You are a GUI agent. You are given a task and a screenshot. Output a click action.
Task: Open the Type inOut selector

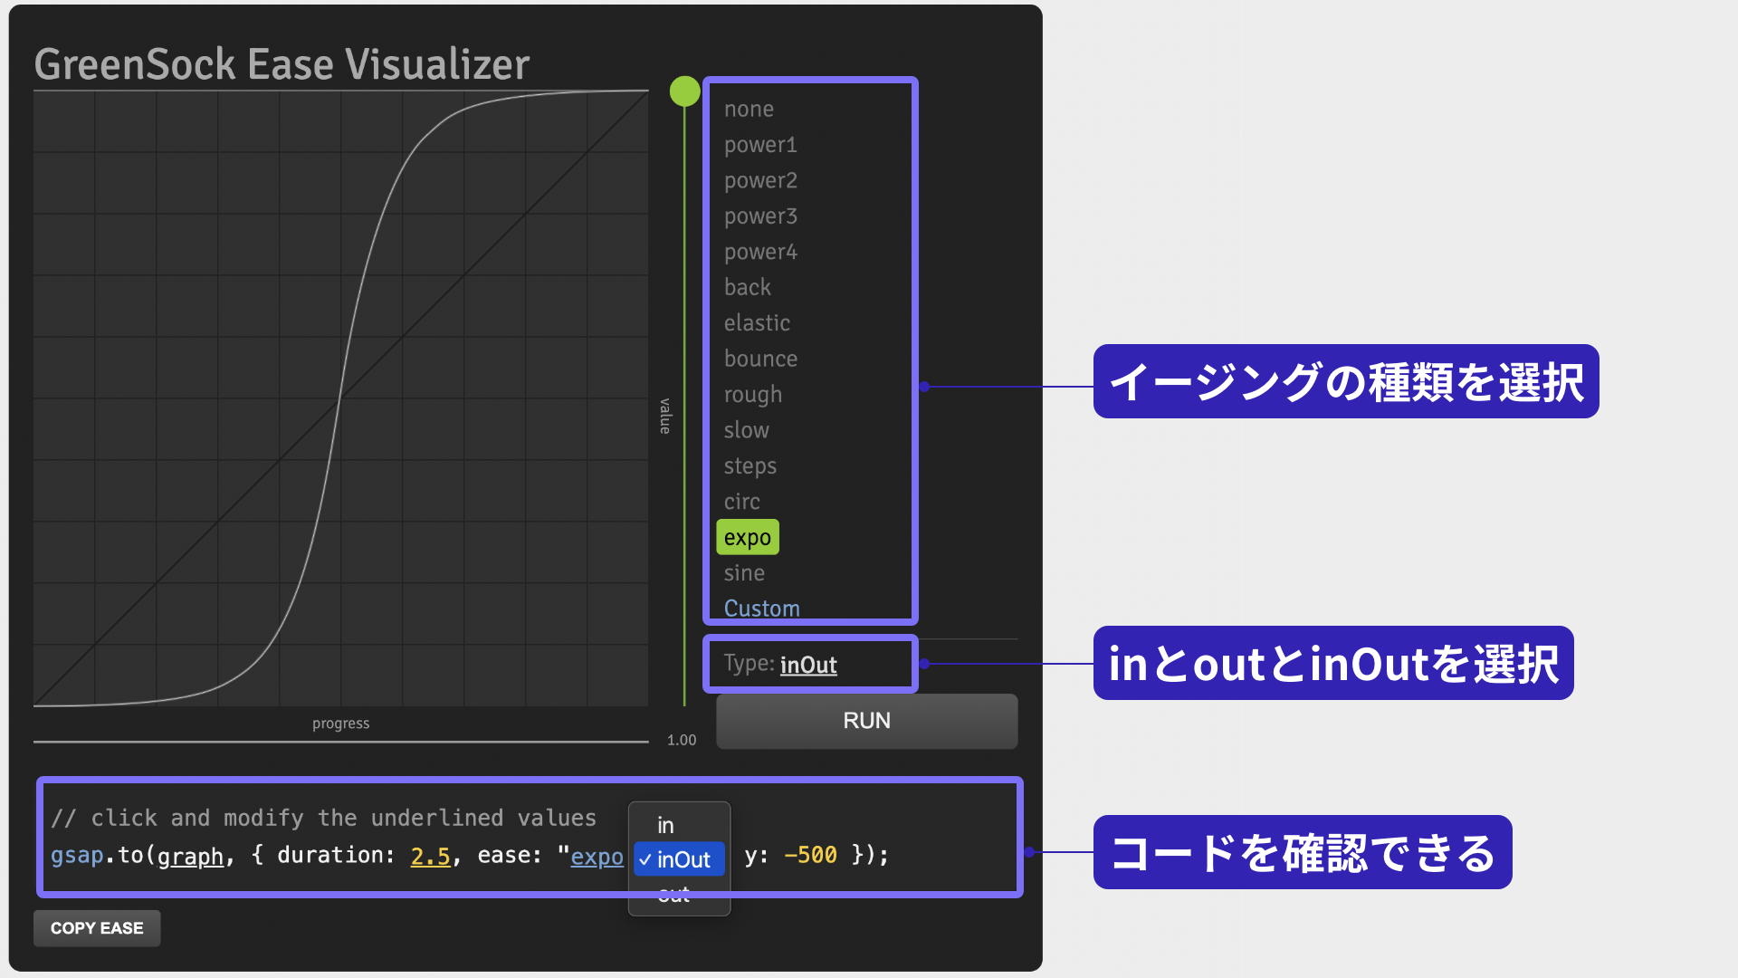coord(808,665)
